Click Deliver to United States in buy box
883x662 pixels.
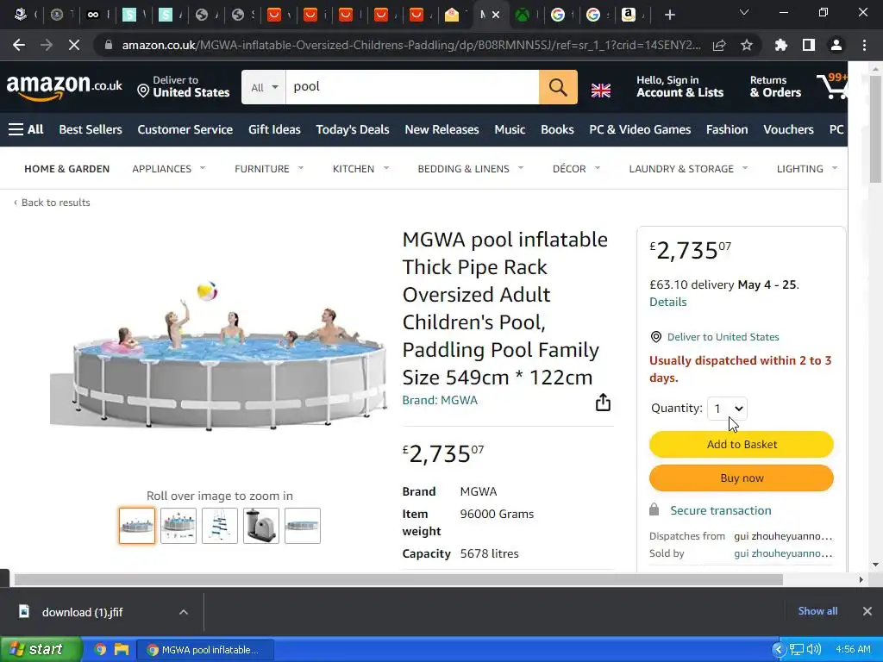coord(723,337)
